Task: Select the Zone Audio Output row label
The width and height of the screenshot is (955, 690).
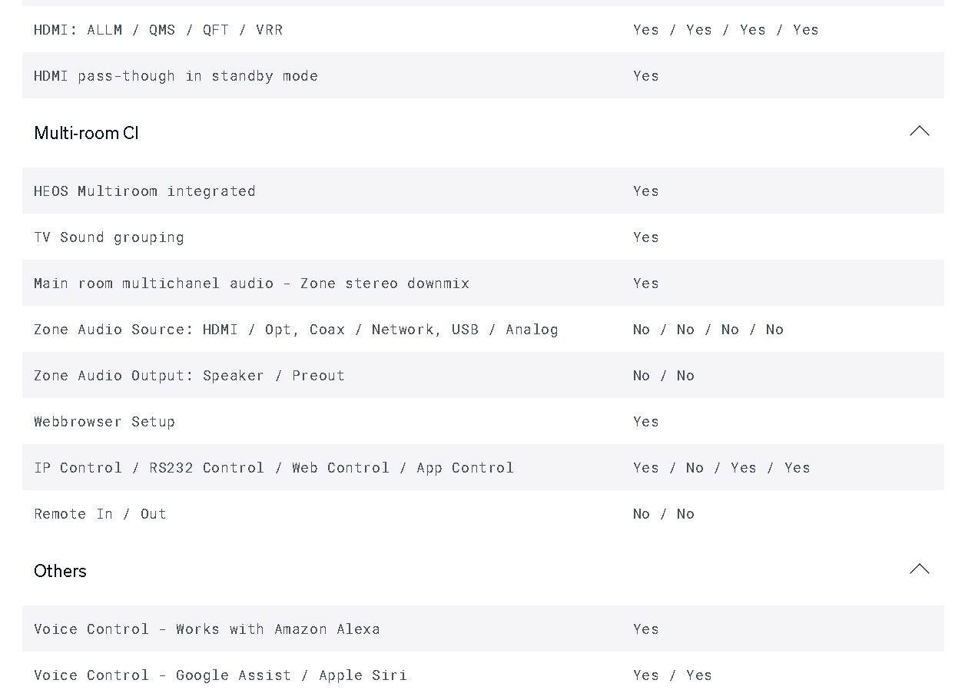Action: click(x=189, y=375)
